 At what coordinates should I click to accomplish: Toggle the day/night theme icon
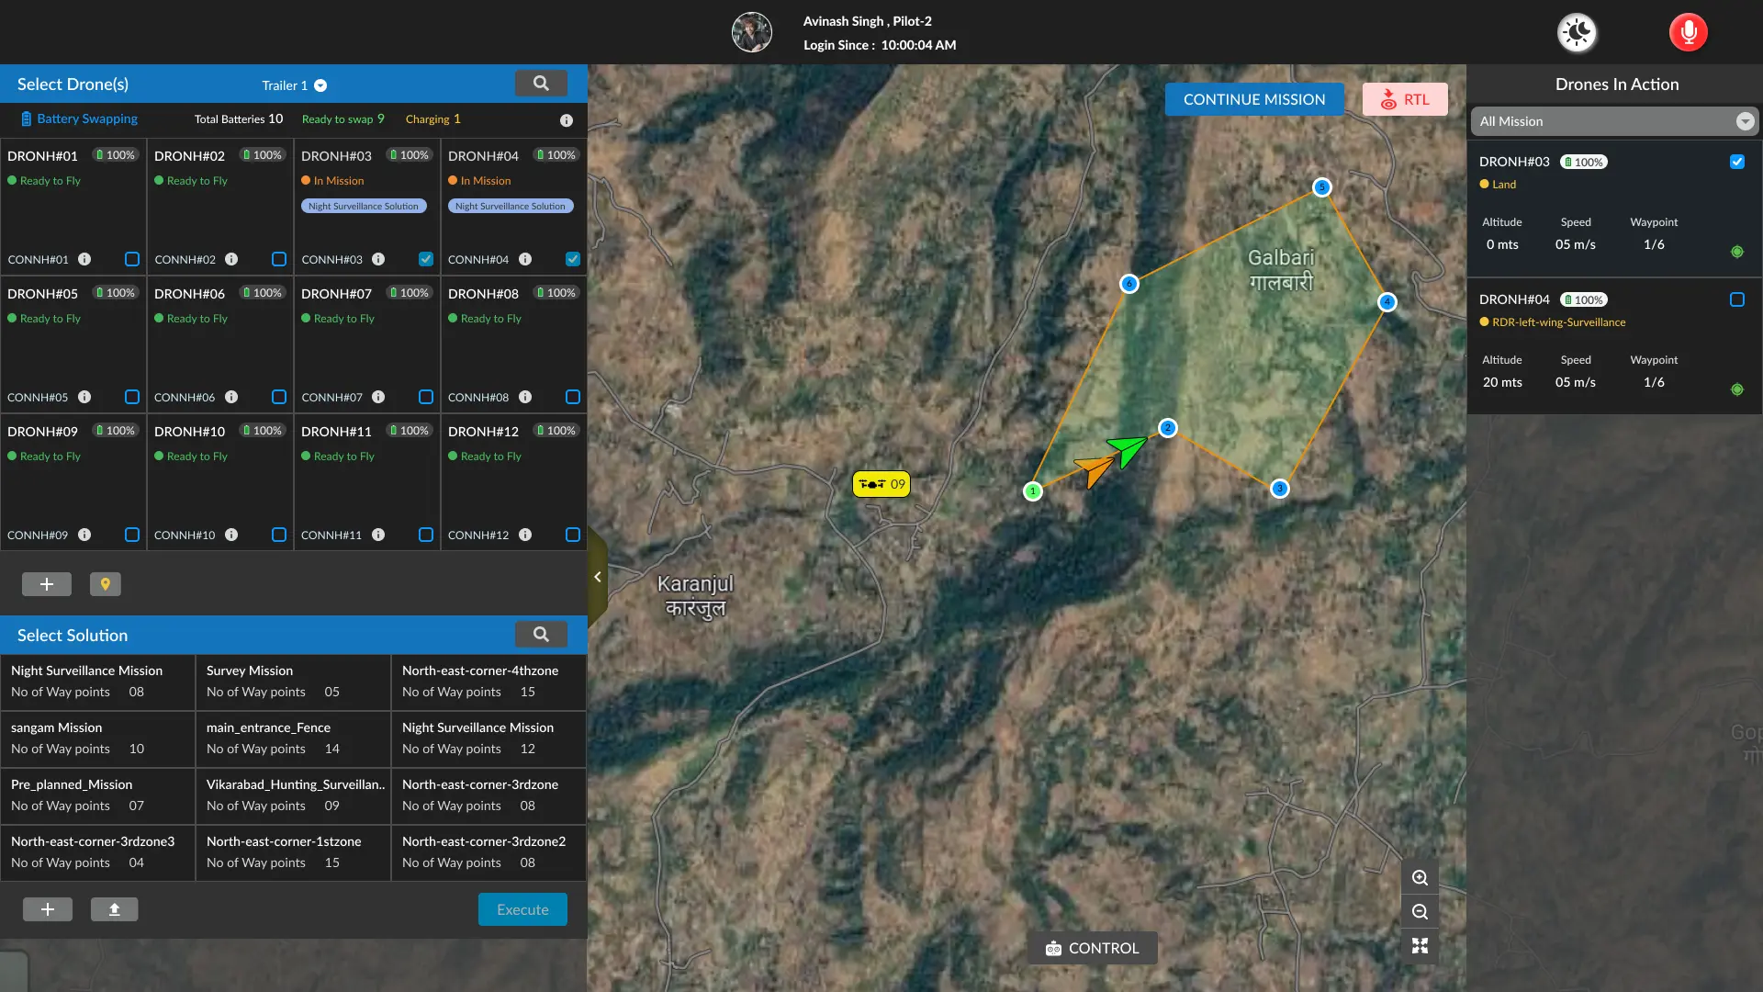pos(1578,33)
